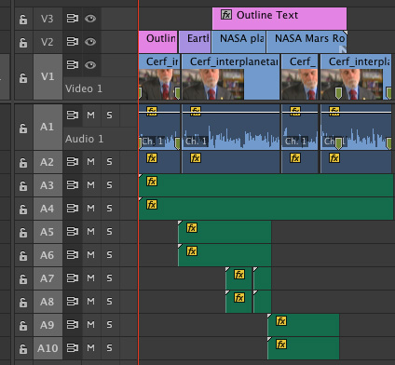Toggle sync lock on track A9
Screen dimensions: 395x365
coord(73,324)
